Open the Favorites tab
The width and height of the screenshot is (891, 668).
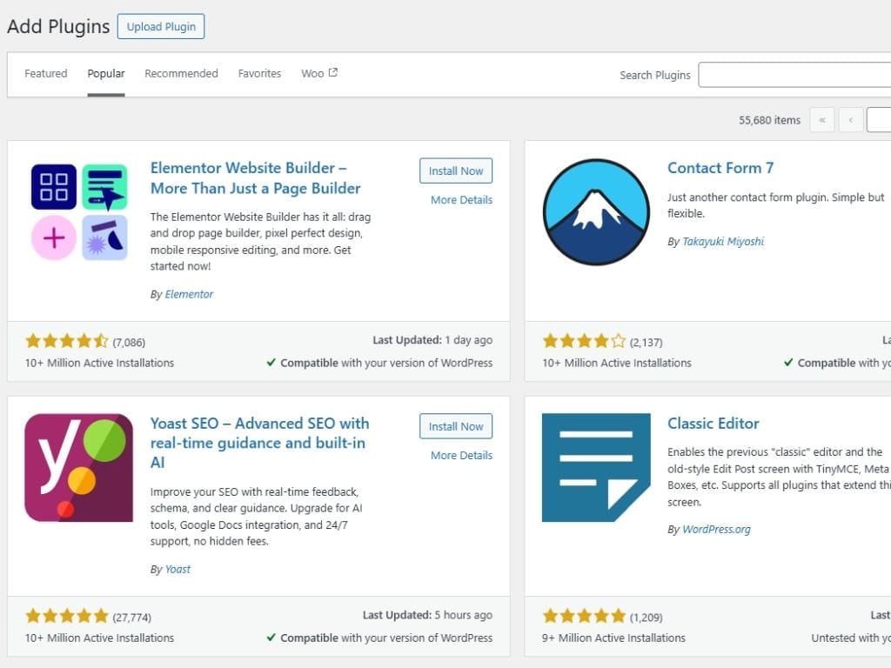tap(259, 73)
